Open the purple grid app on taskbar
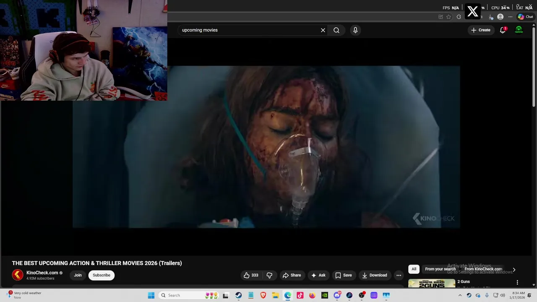Screen dimensions: 537x302 pyautogui.click(x=374, y=295)
